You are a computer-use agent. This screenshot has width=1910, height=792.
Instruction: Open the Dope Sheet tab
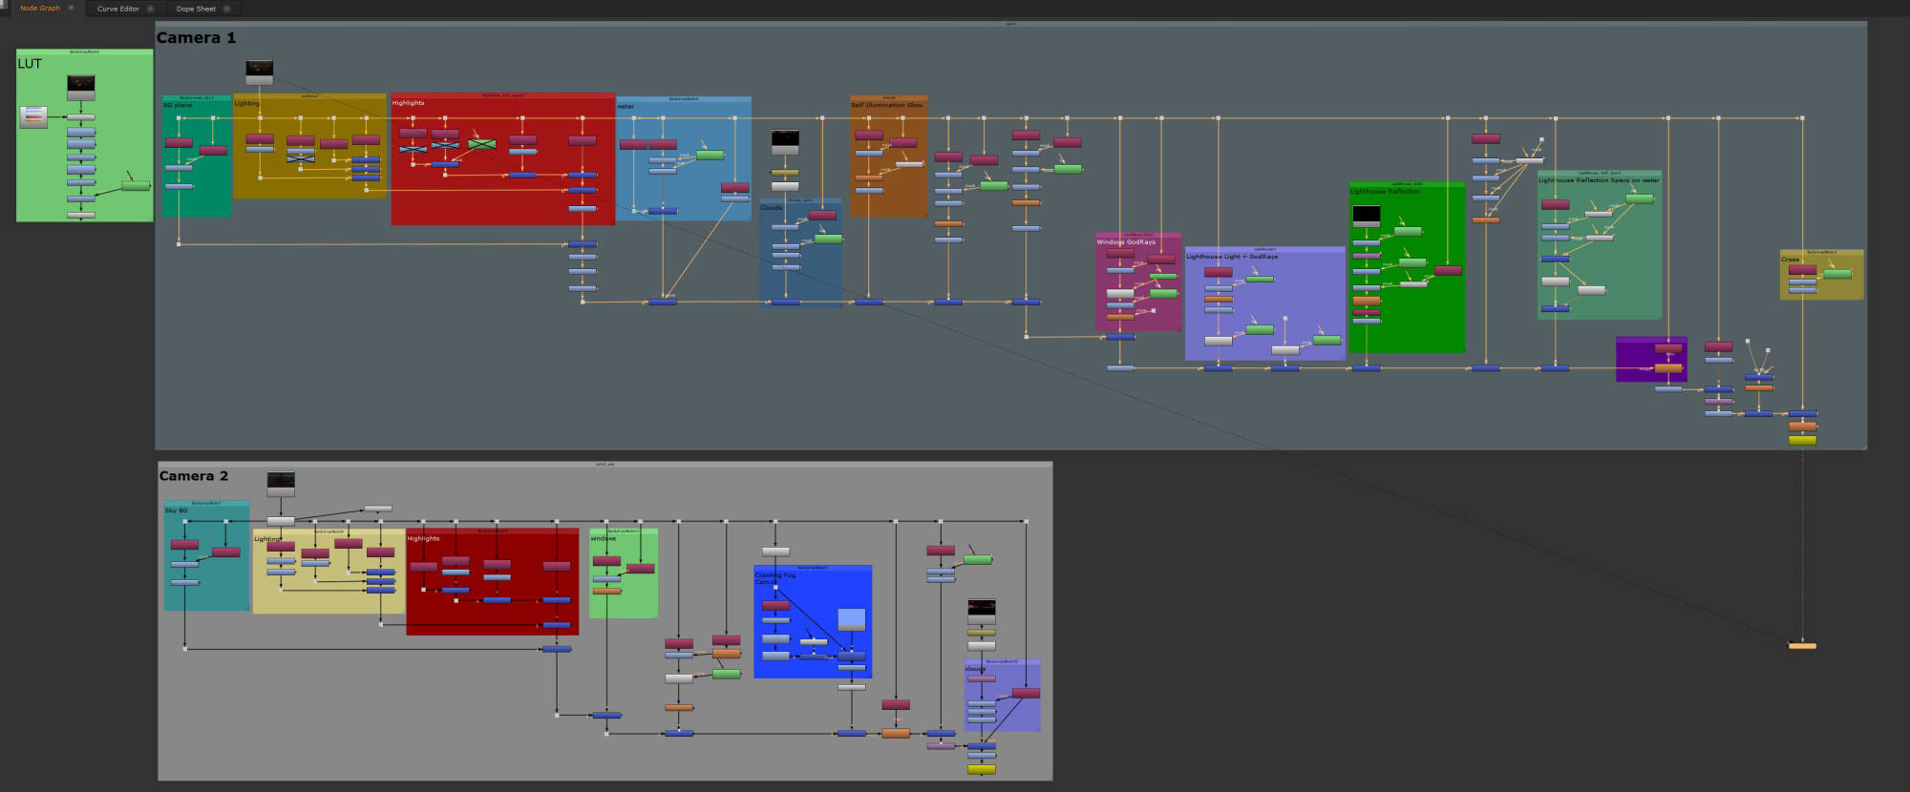[x=196, y=9]
